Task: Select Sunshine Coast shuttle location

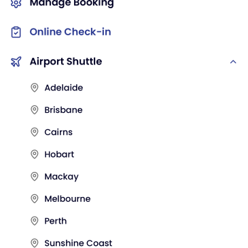Action: (x=78, y=243)
